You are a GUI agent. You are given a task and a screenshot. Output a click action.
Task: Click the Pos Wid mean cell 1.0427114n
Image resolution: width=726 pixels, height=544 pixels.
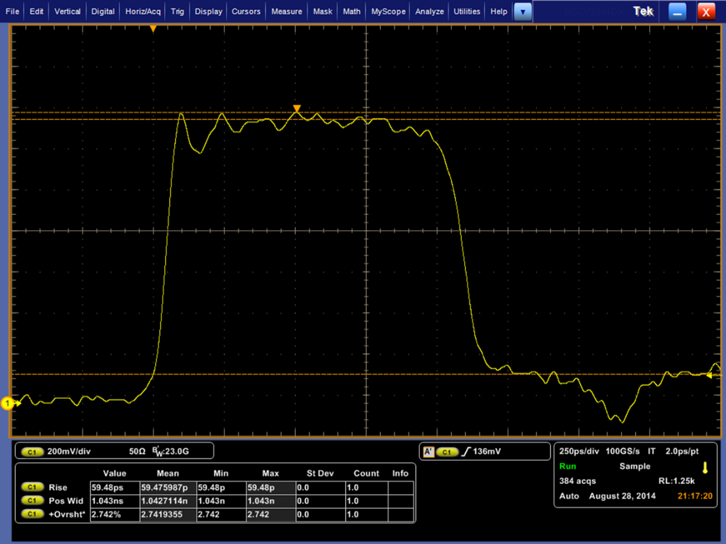(168, 501)
